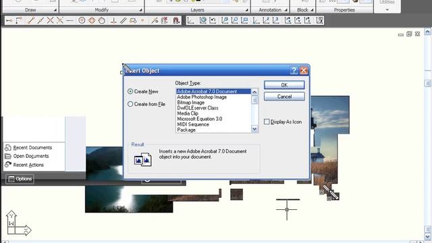Image resolution: width=432 pixels, height=243 pixels.
Task: Click OK in Insert Object dialog
Action: coord(284,85)
